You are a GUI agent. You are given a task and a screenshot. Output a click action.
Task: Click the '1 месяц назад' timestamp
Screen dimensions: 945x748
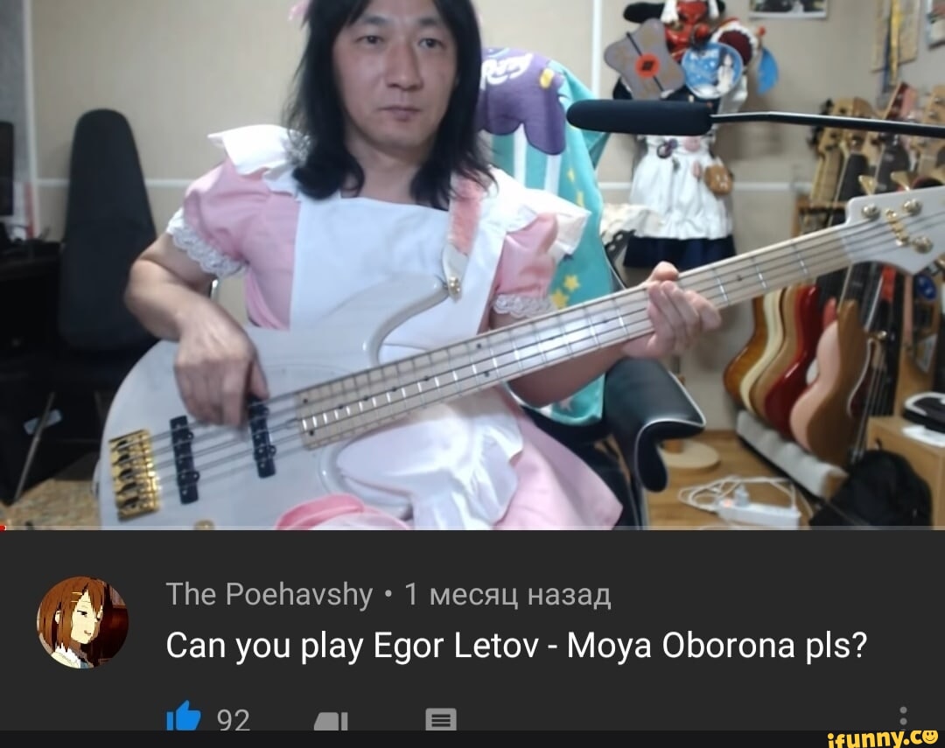click(508, 594)
